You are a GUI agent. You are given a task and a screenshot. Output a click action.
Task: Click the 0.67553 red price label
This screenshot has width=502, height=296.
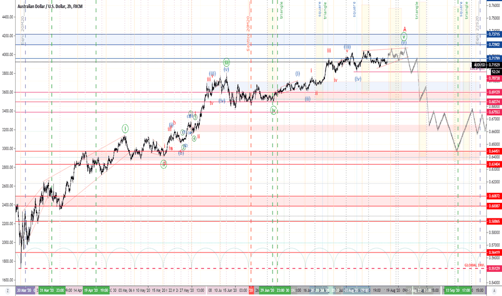point(494,112)
